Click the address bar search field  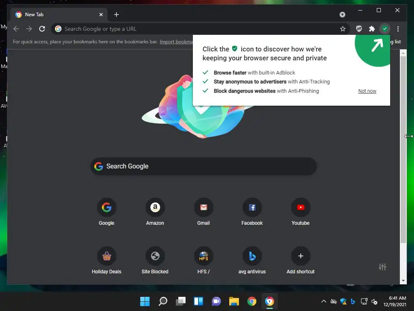(201, 29)
